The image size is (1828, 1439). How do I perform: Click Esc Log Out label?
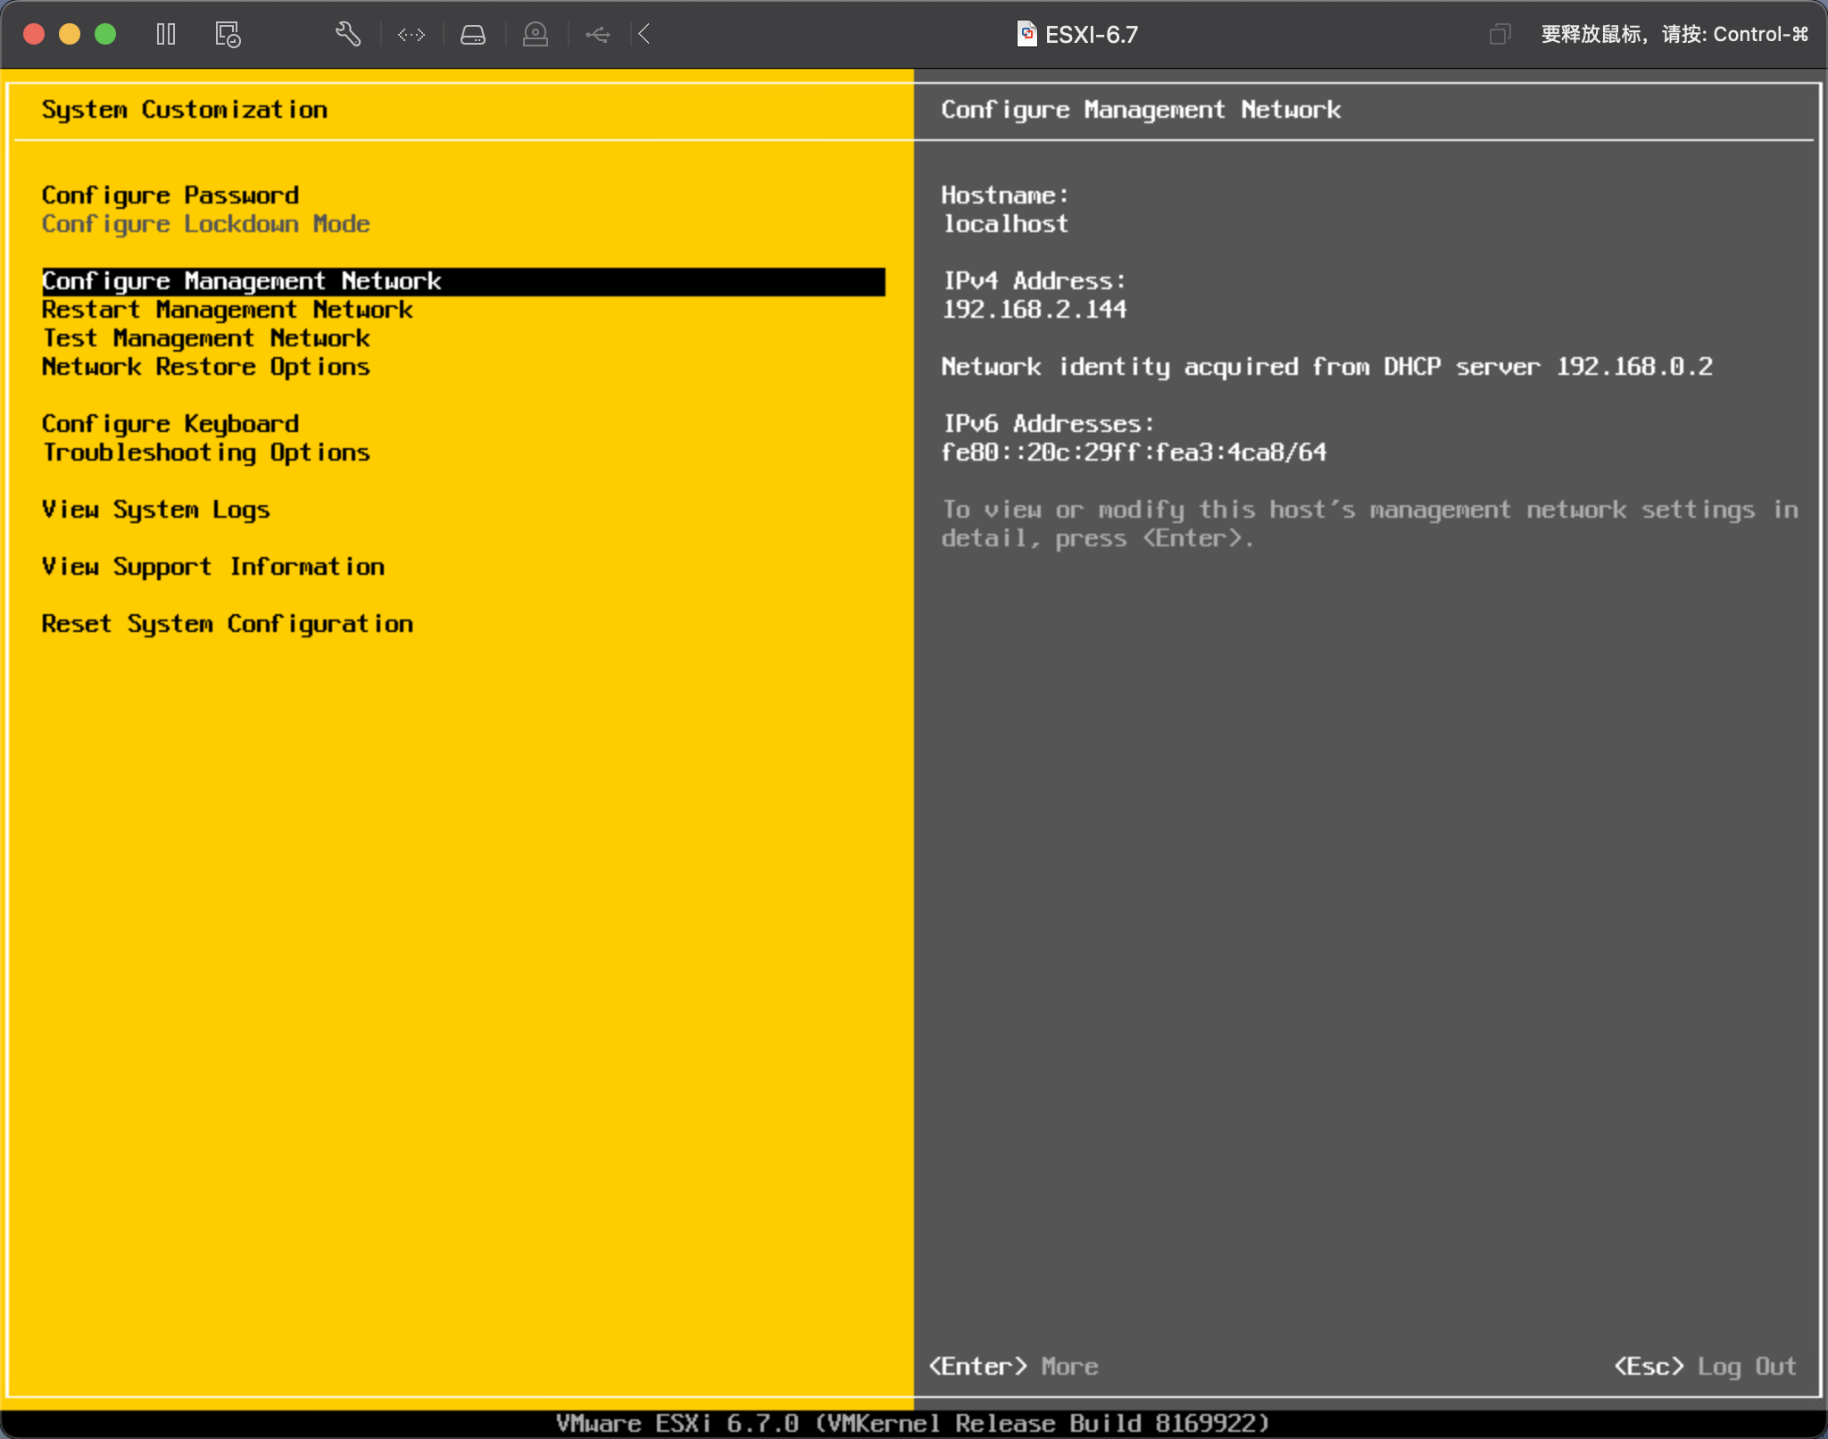(x=1705, y=1366)
